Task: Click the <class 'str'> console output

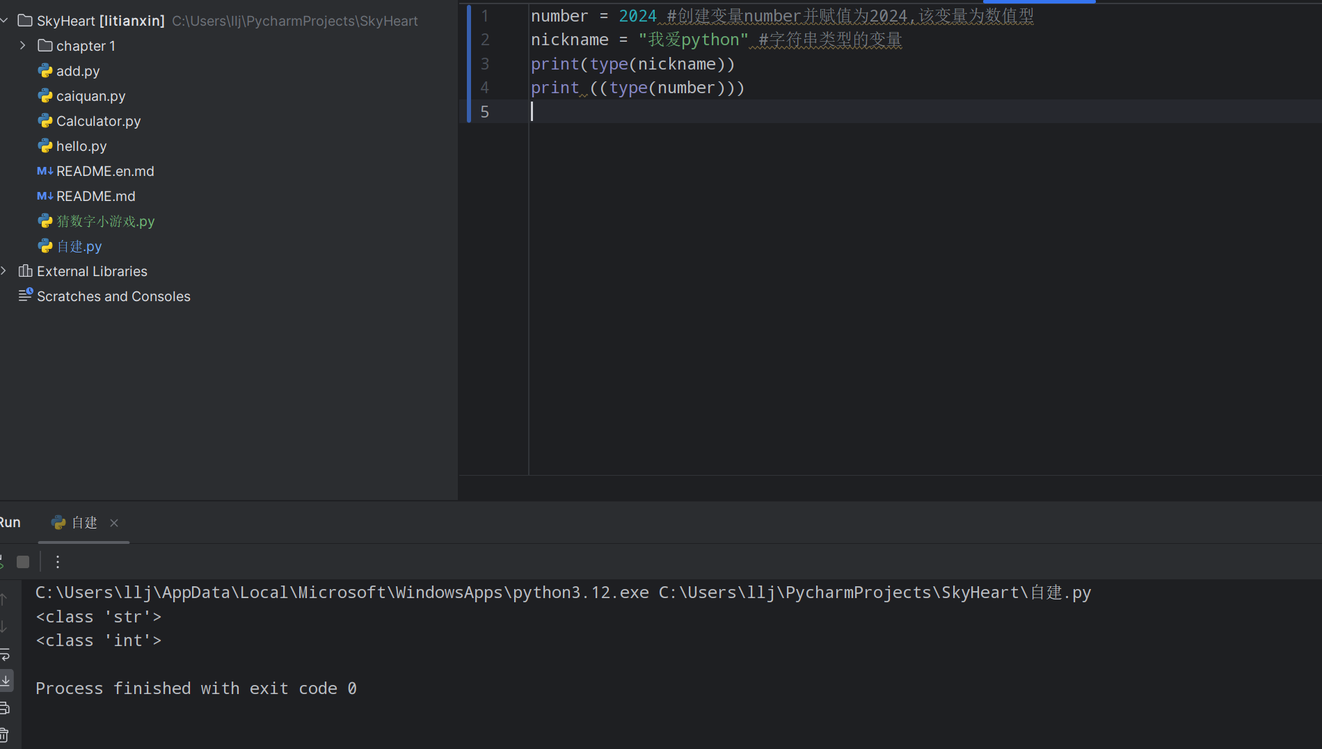Action: tap(99, 617)
